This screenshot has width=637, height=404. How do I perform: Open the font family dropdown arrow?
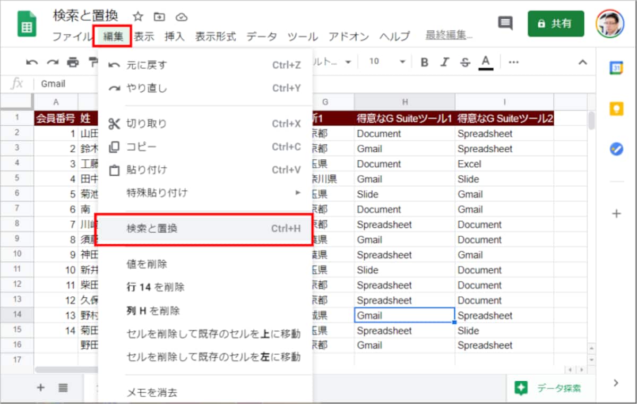(348, 62)
